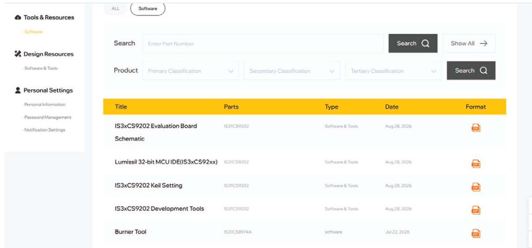Download ZIP for IS3xCS9202 Evaluation Board Schematic
Image resolution: width=532 pixels, height=248 pixels.
click(x=476, y=128)
